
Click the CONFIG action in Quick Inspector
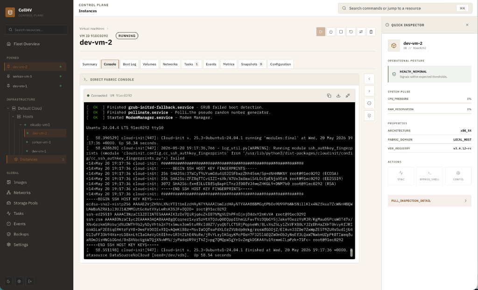point(458,176)
